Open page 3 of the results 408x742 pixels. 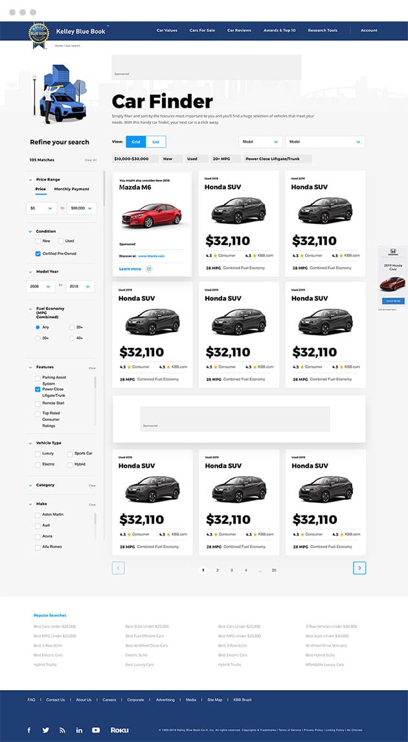[x=232, y=570]
